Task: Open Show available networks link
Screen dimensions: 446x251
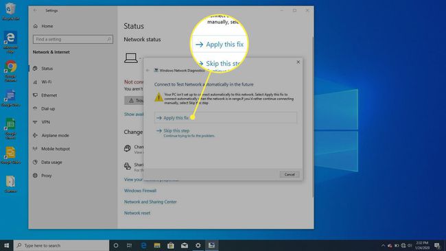Action: (x=134, y=115)
